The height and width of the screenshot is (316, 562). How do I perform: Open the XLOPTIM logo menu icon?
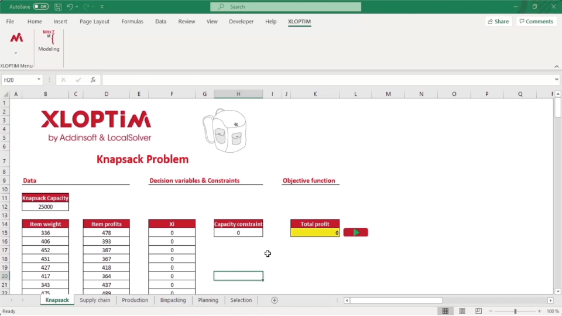click(x=16, y=37)
